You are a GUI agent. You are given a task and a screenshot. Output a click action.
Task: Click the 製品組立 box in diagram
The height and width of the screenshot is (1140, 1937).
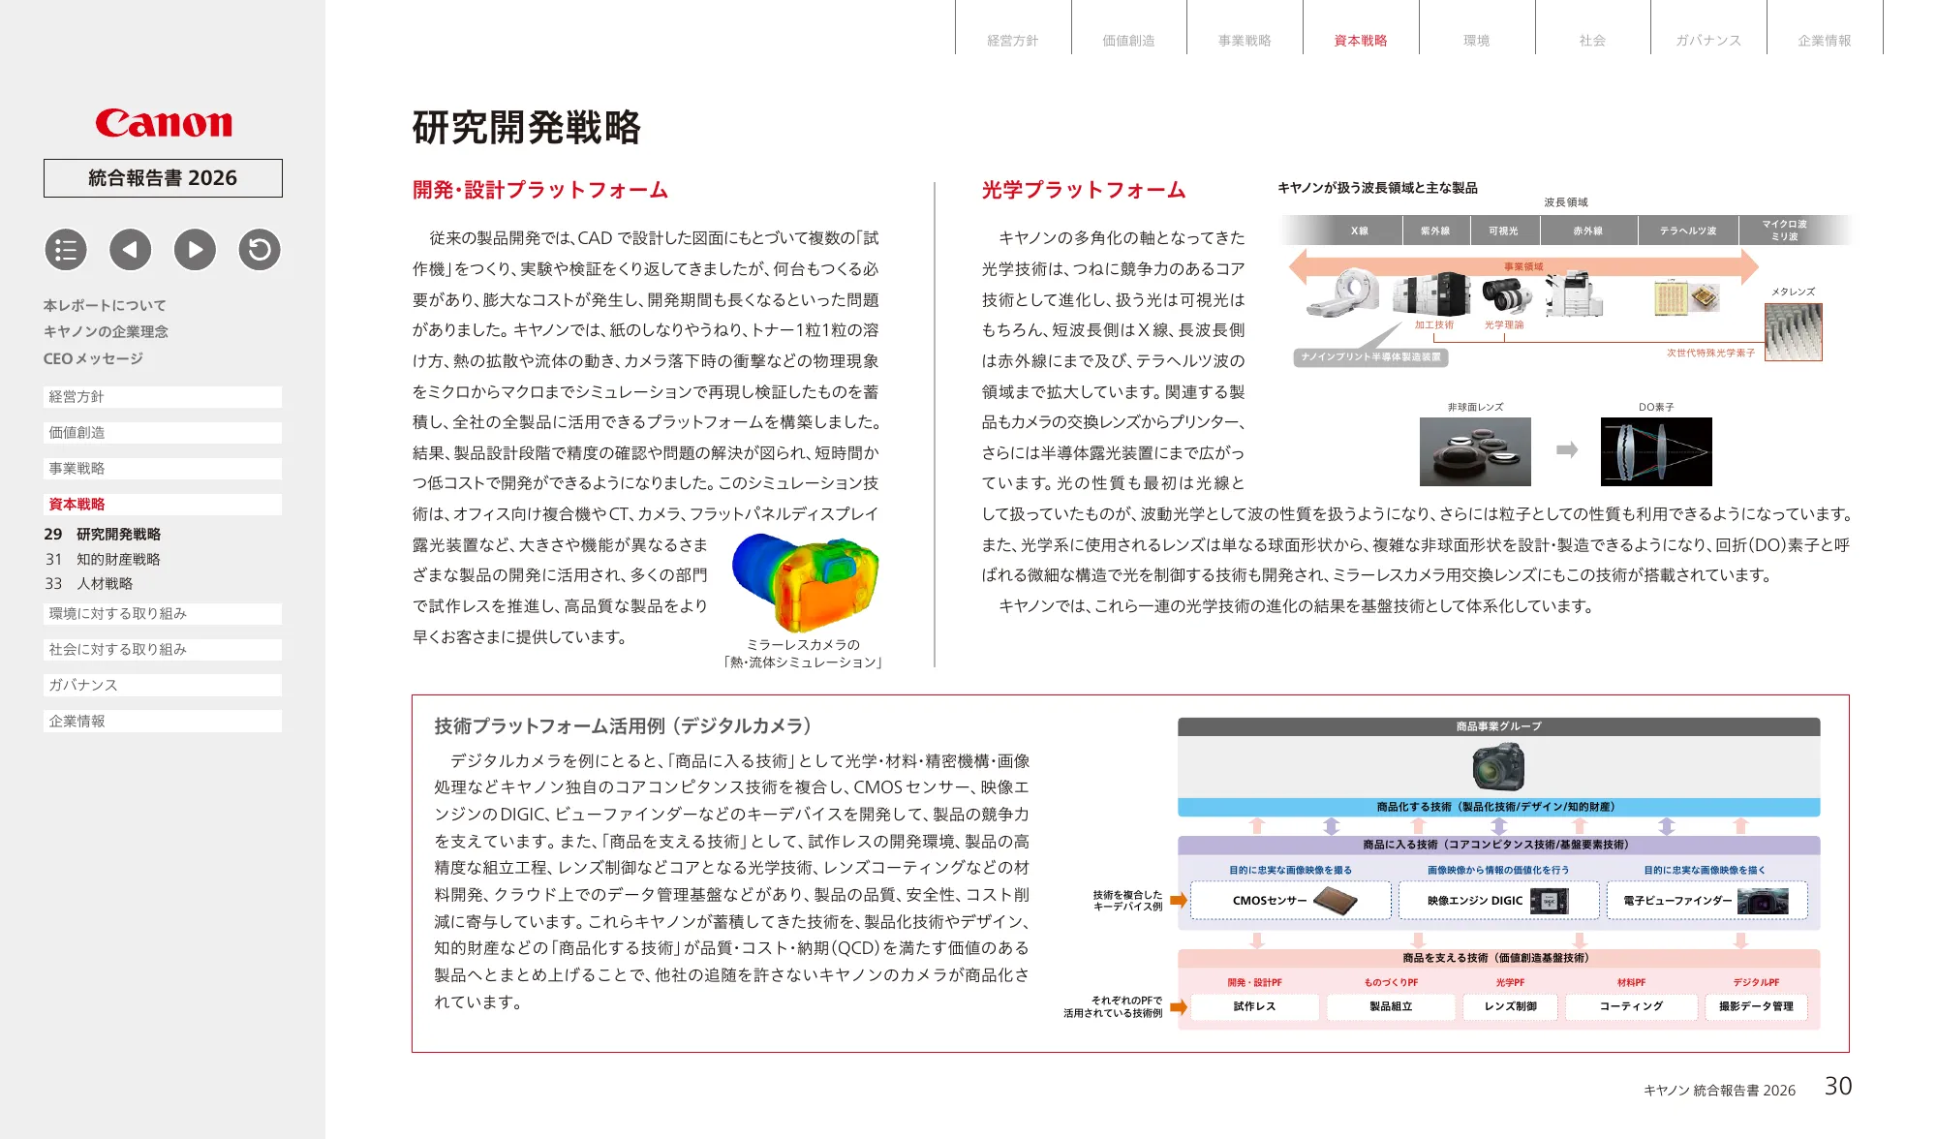point(1391,1007)
